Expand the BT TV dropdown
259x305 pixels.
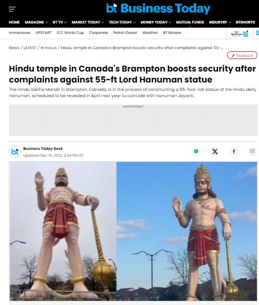[60, 22]
